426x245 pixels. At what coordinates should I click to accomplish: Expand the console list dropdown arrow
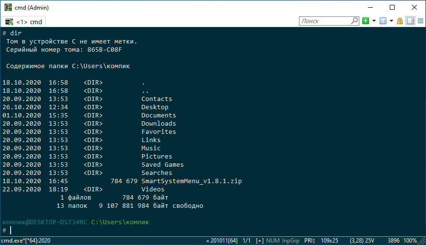point(391,21)
